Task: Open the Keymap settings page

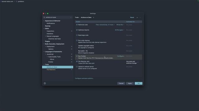Action: (48, 26)
